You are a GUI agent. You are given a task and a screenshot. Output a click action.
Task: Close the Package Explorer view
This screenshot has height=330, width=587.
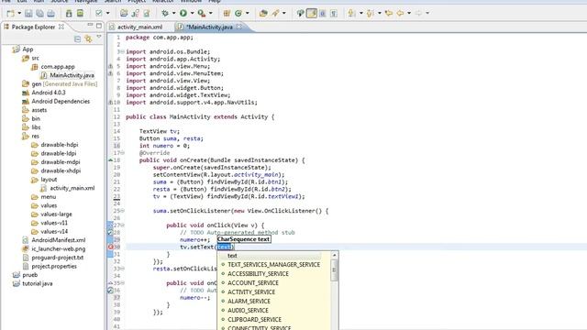click(61, 27)
